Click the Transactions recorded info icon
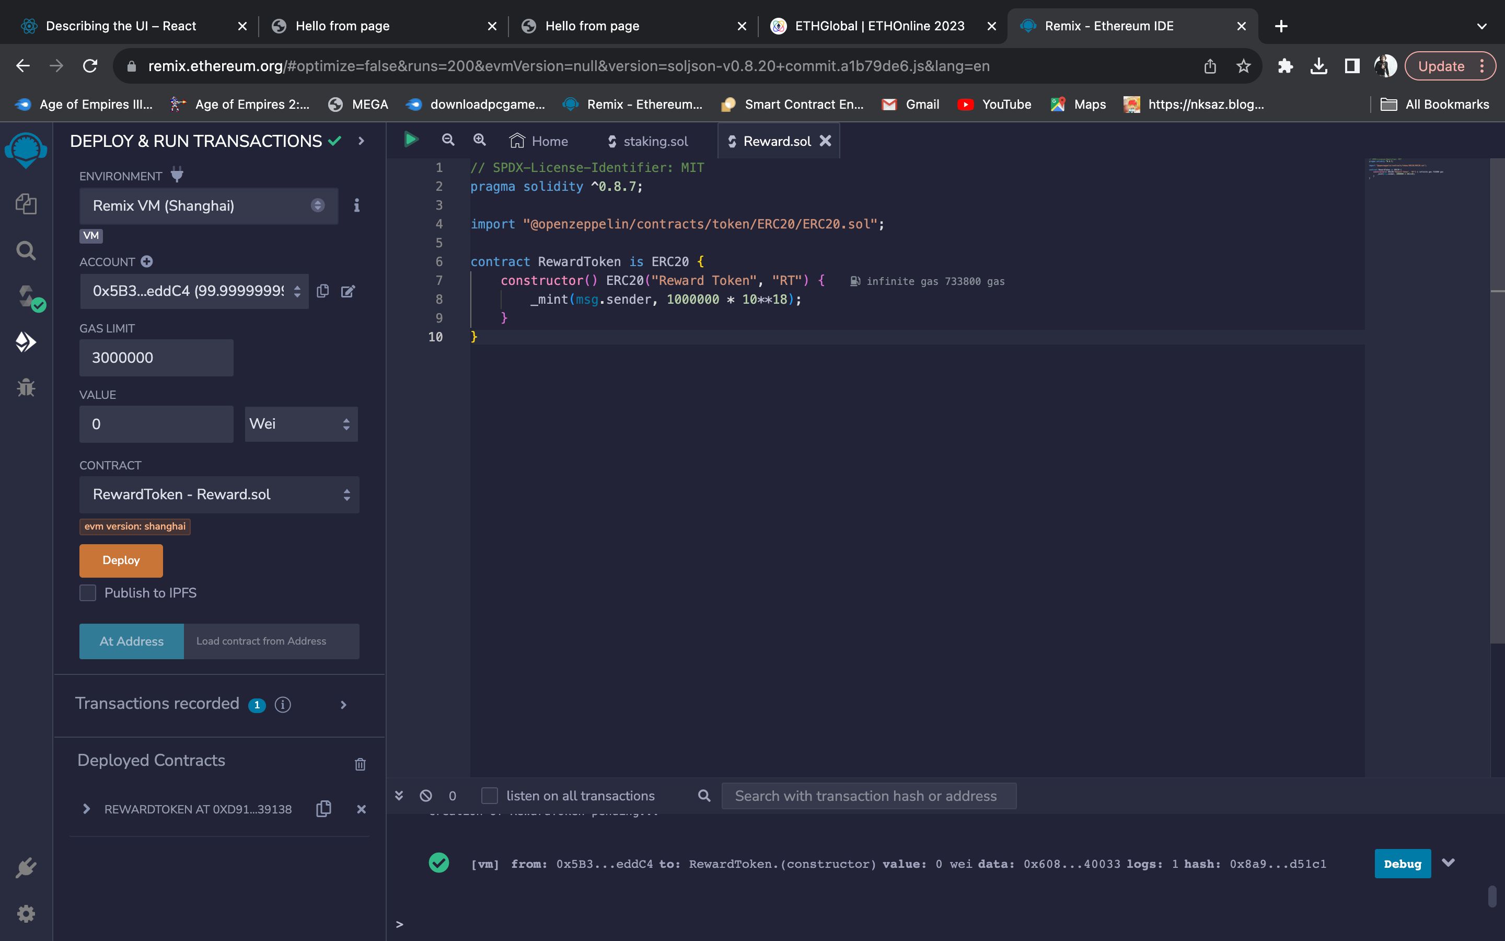This screenshot has width=1505, height=941. 283,704
